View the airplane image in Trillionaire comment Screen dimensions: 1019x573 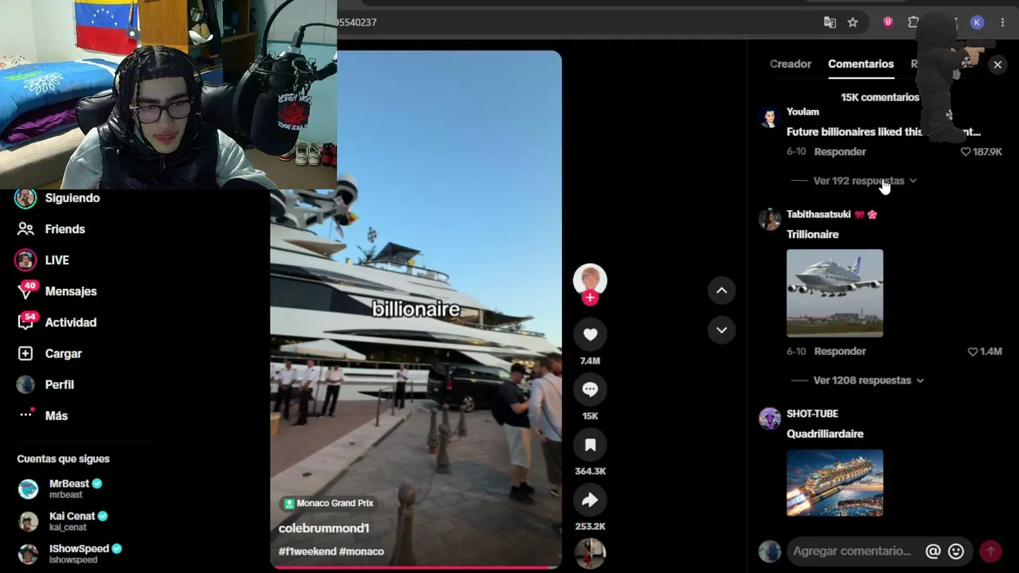click(x=834, y=293)
